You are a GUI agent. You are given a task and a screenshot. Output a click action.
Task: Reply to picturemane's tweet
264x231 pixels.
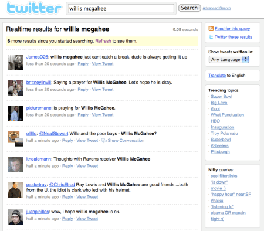pos(83,115)
